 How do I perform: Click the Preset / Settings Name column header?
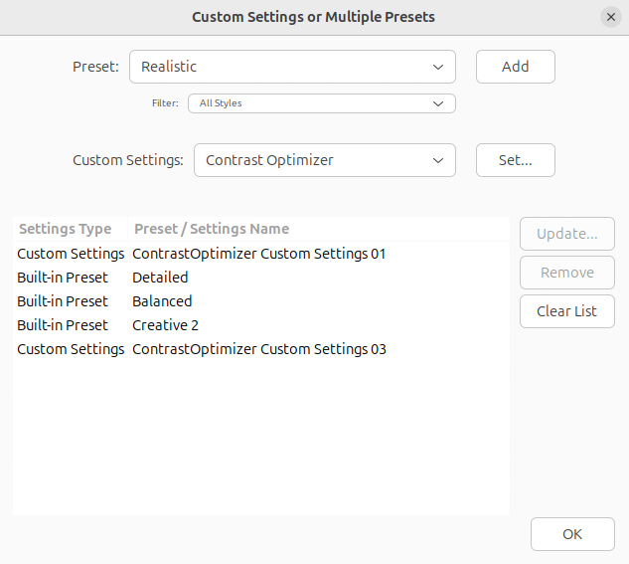coord(212,229)
